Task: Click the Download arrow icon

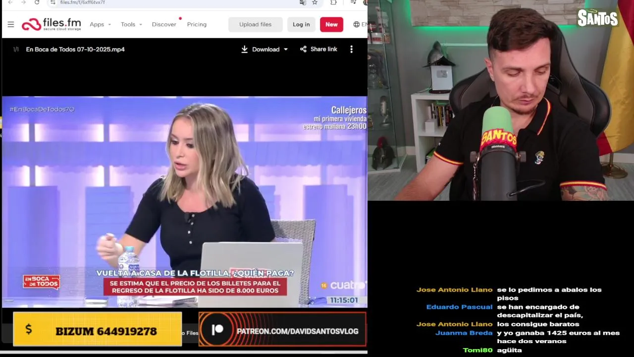Action: (x=244, y=49)
